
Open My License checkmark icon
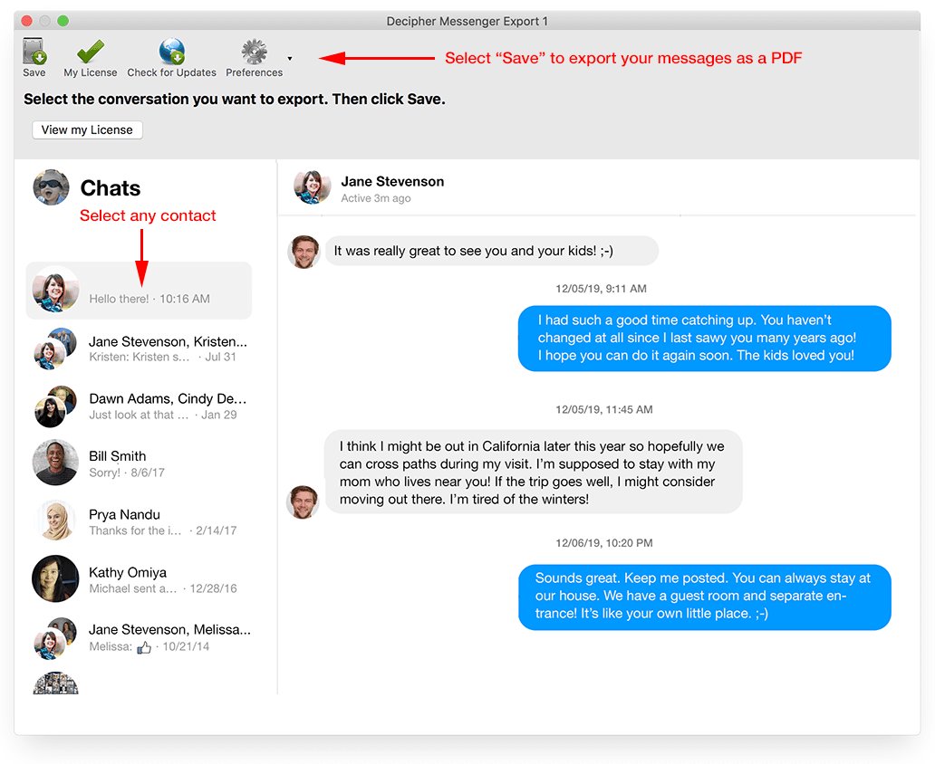(x=90, y=53)
